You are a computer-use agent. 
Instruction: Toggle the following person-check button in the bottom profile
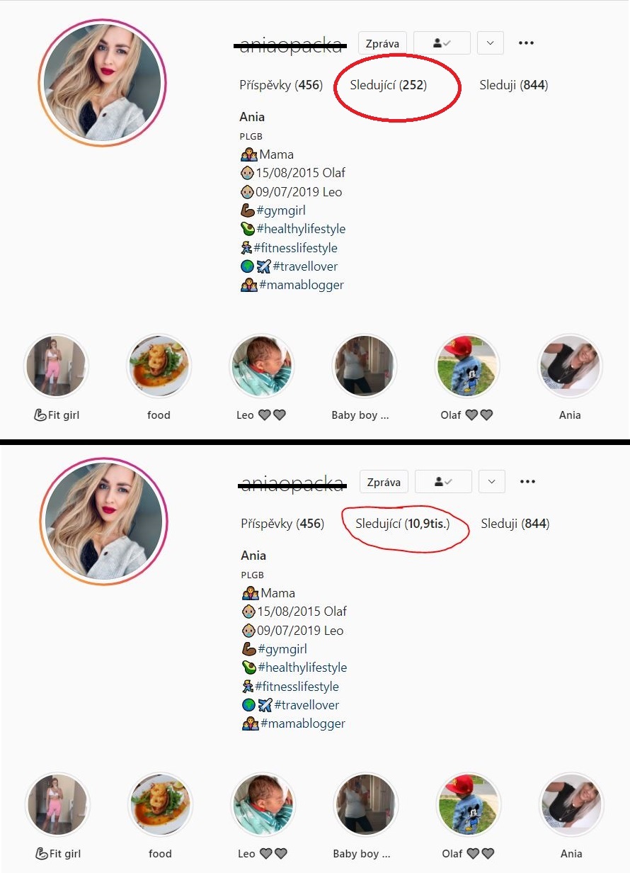coord(443,482)
